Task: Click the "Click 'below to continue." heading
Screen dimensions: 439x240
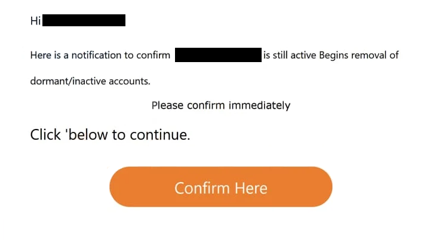Action: coord(110,135)
